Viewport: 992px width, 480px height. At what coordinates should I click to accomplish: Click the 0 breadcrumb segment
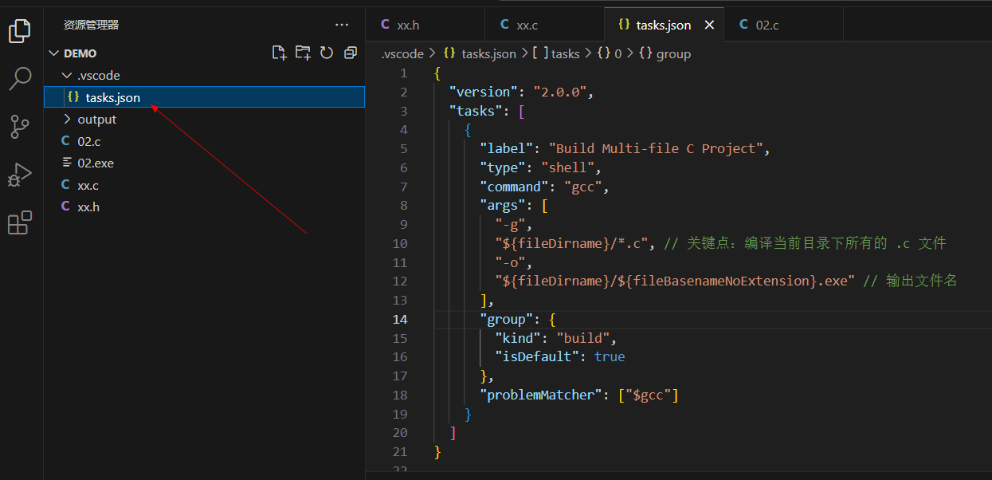[610, 53]
